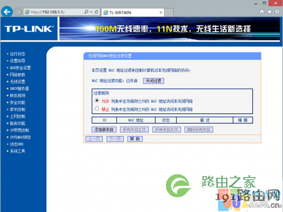This screenshot has width=283, height=212.
Task: Click the address bar URL 192.168.1.1
Action: click(x=48, y=12)
